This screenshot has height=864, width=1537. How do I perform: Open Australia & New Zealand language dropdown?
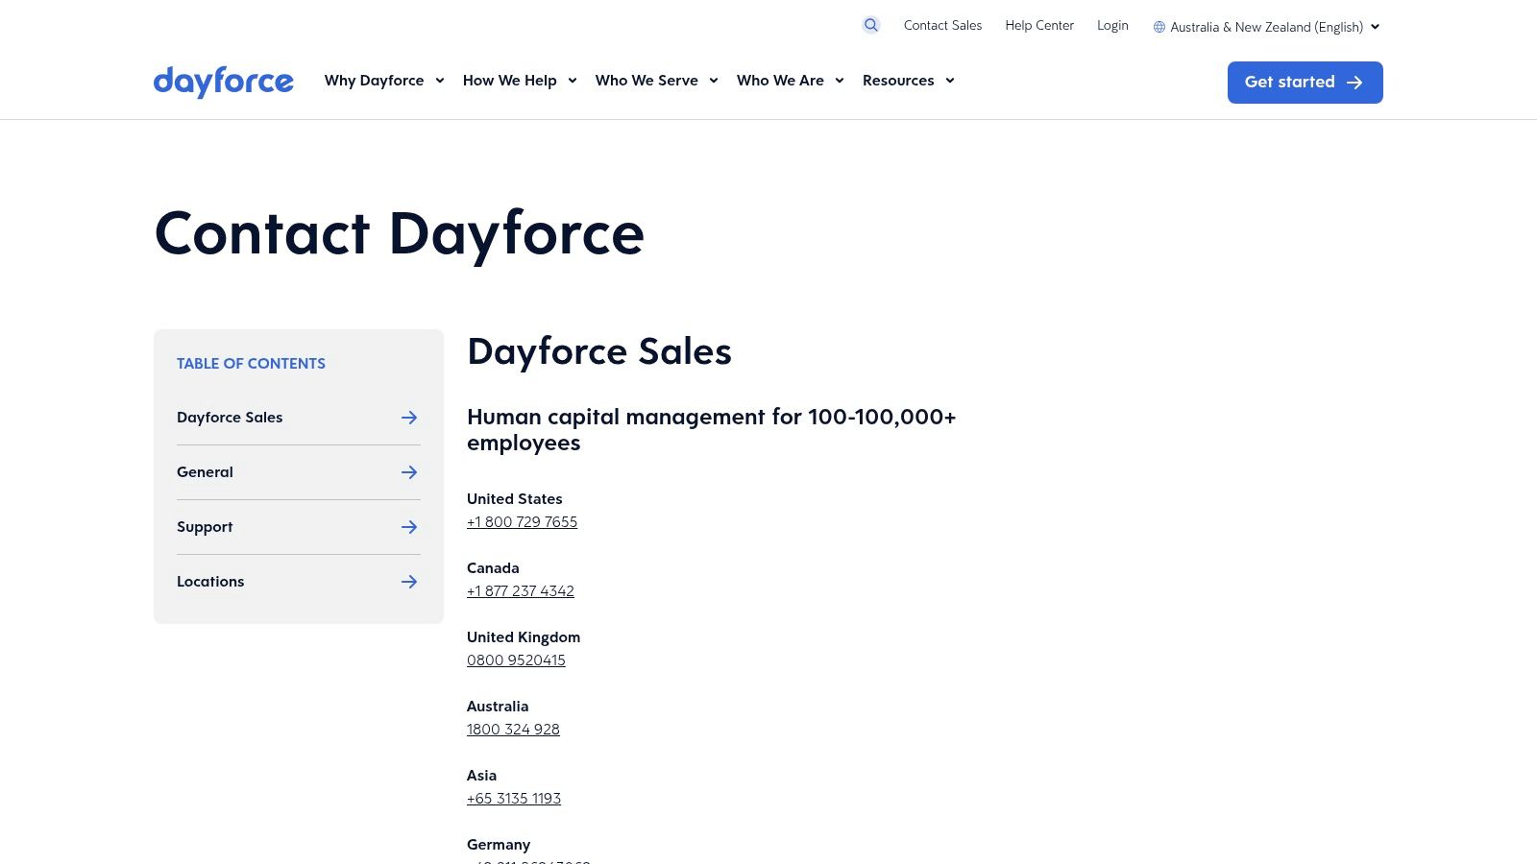point(1267,27)
